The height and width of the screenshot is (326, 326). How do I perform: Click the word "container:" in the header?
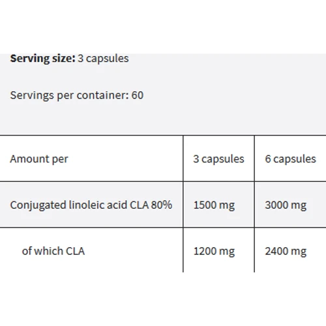(x=103, y=95)
